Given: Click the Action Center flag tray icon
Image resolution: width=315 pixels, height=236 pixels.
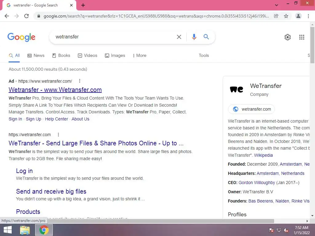Looking at the screenshot, I should [271, 230].
